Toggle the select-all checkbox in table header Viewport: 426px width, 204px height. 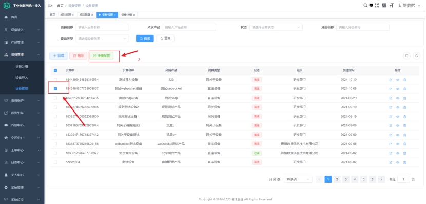pyautogui.click(x=55, y=70)
